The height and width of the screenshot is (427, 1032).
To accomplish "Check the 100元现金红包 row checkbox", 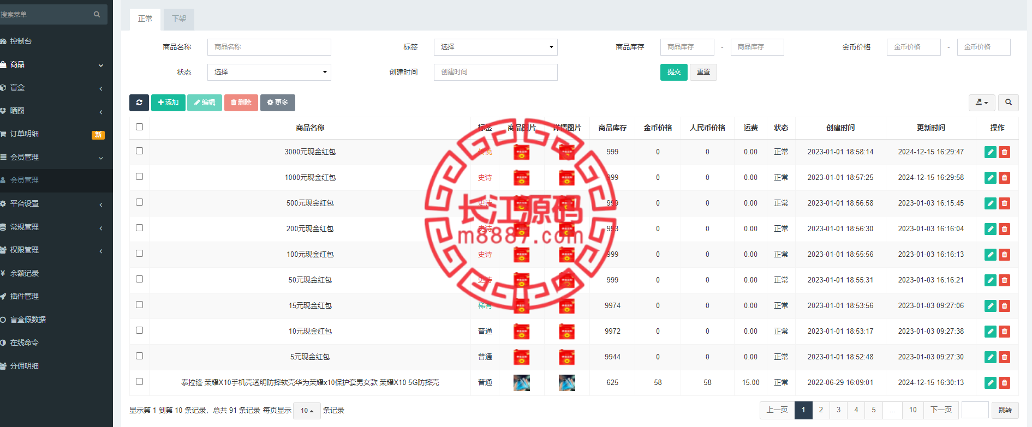I will click(139, 254).
